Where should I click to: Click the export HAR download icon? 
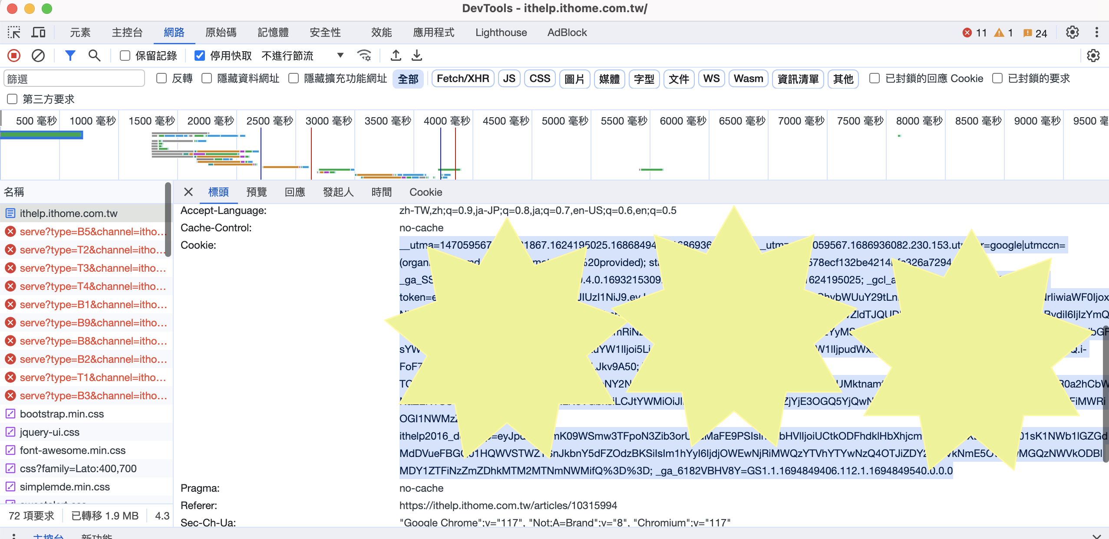point(417,56)
